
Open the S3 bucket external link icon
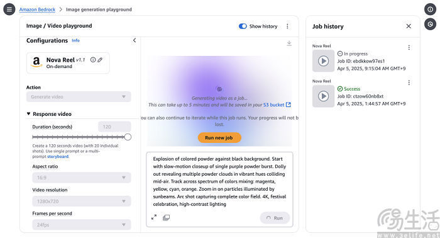pos(288,105)
